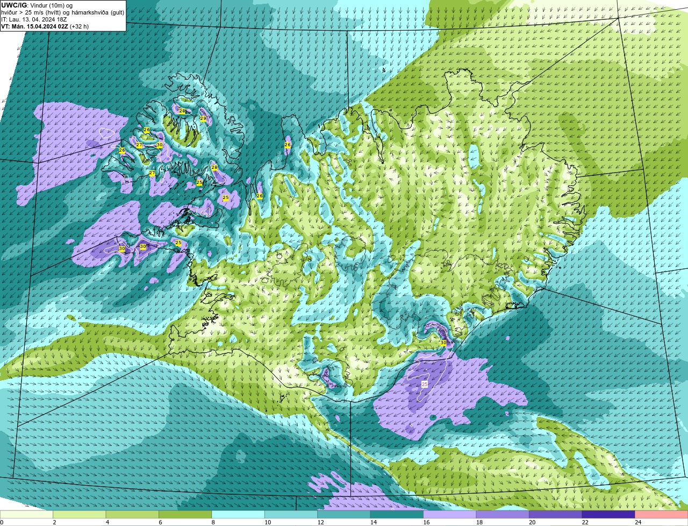Pick the 20–22 m/s violet legend swatch
688x526 pixels.
pos(556,514)
